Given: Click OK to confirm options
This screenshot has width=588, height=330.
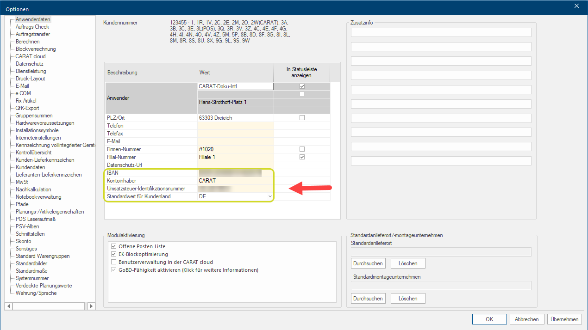Looking at the screenshot, I should click(x=489, y=319).
